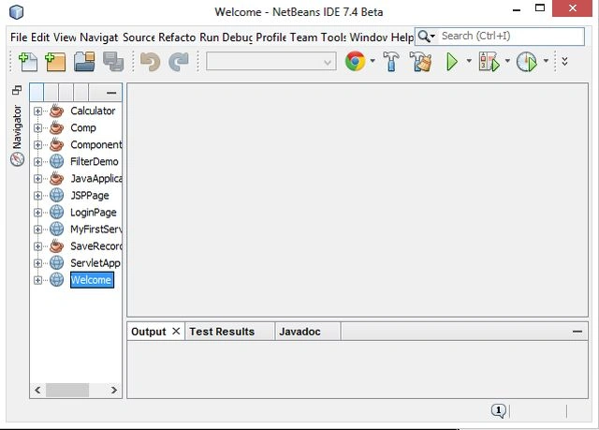Image resolution: width=599 pixels, height=430 pixels.
Task: Expand the FilterDemo project node
Action: (x=37, y=162)
